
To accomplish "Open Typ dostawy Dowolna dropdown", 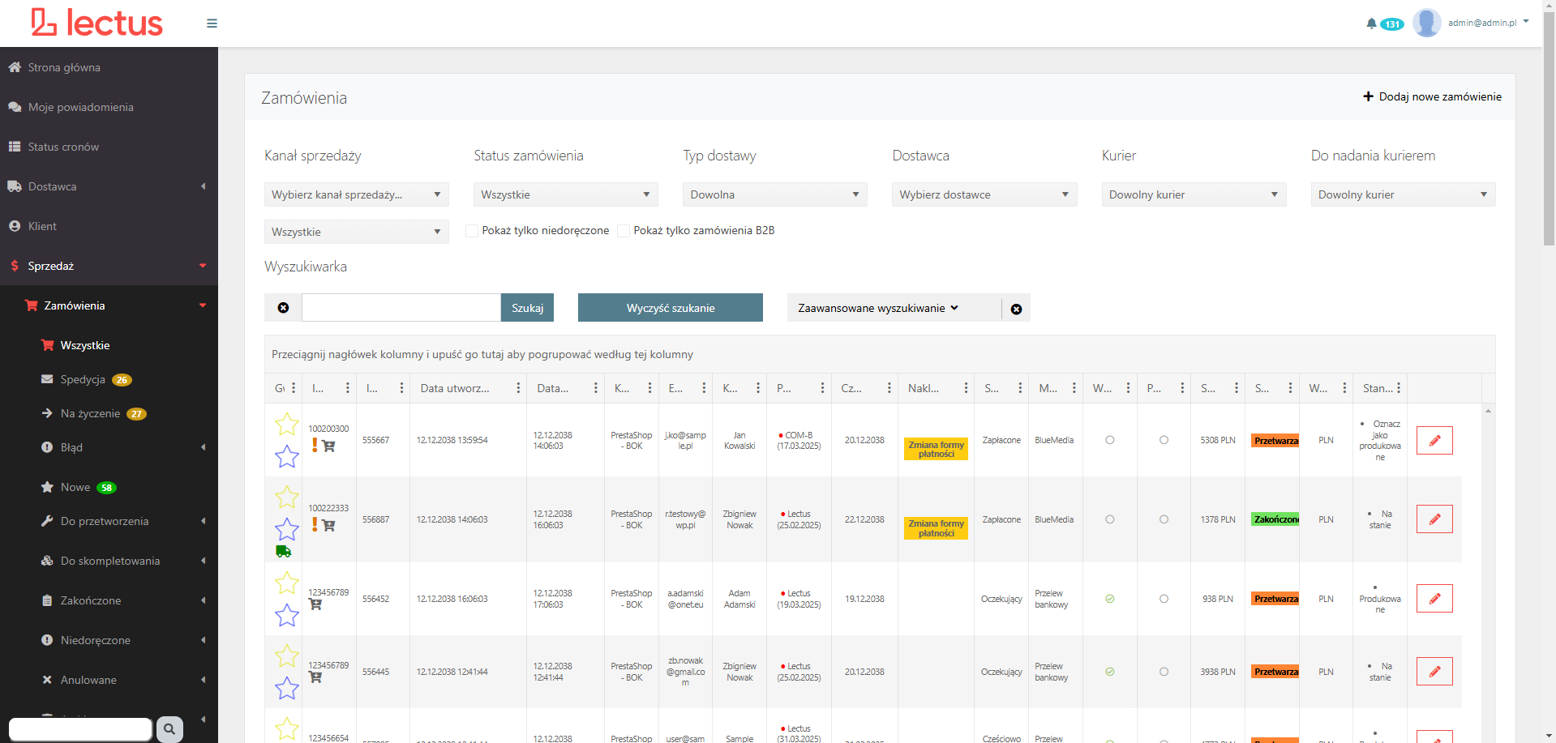I will coord(774,194).
